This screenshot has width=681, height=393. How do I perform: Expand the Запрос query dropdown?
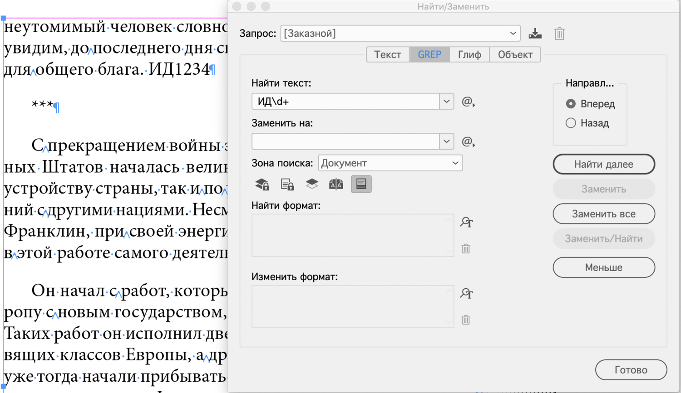(513, 34)
